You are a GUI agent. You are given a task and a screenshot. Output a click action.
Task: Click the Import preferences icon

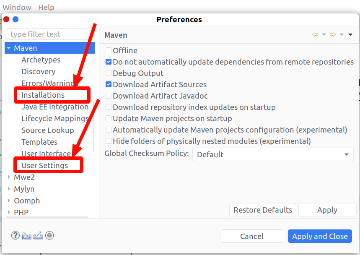click(x=27, y=235)
